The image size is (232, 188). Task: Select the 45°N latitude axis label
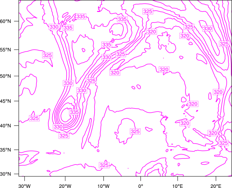click(x=6, y=101)
